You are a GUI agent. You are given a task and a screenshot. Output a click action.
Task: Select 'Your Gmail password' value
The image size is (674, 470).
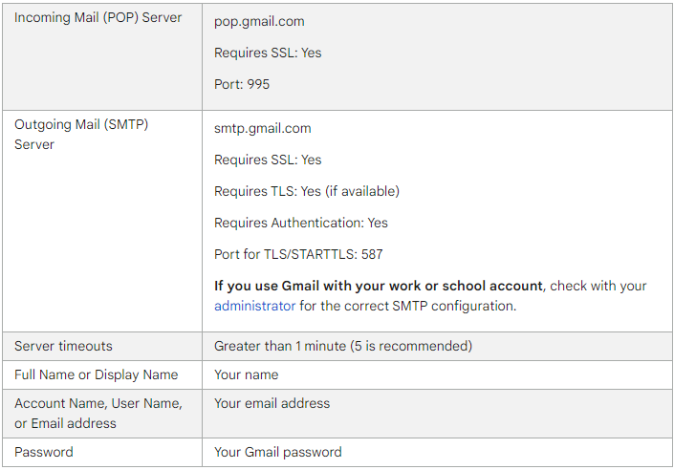pyautogui.click(x=277, y=452)
